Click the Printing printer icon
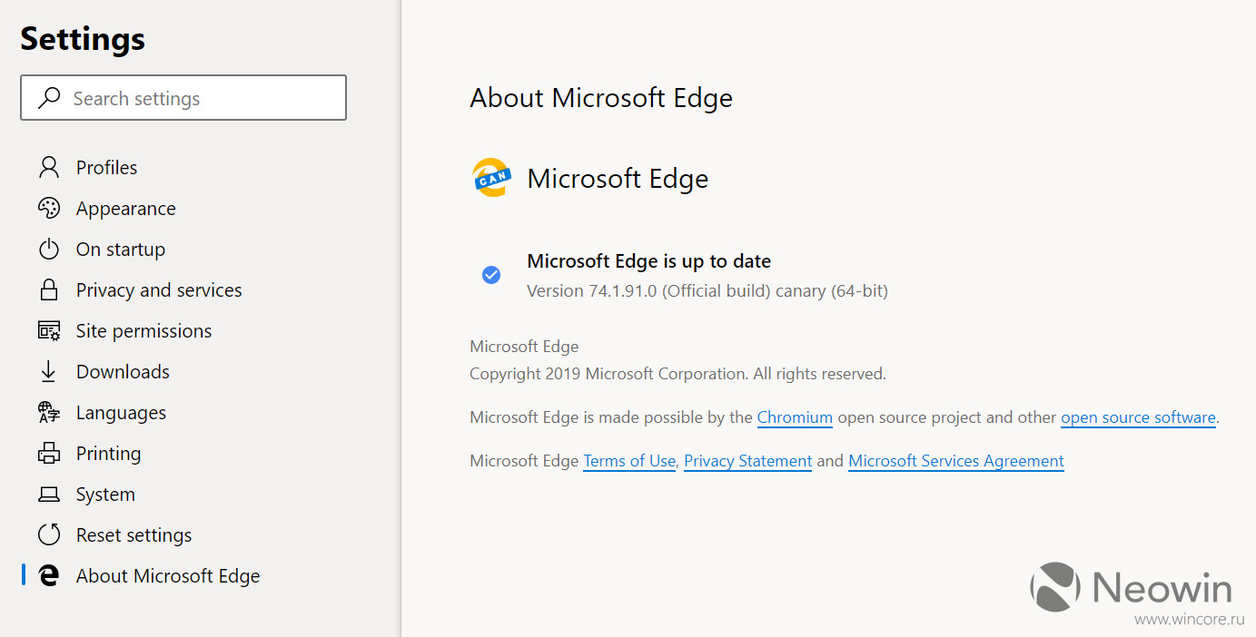Image resolution: width=1256 pixels, height=637 pixels. (x=49, y=453)
